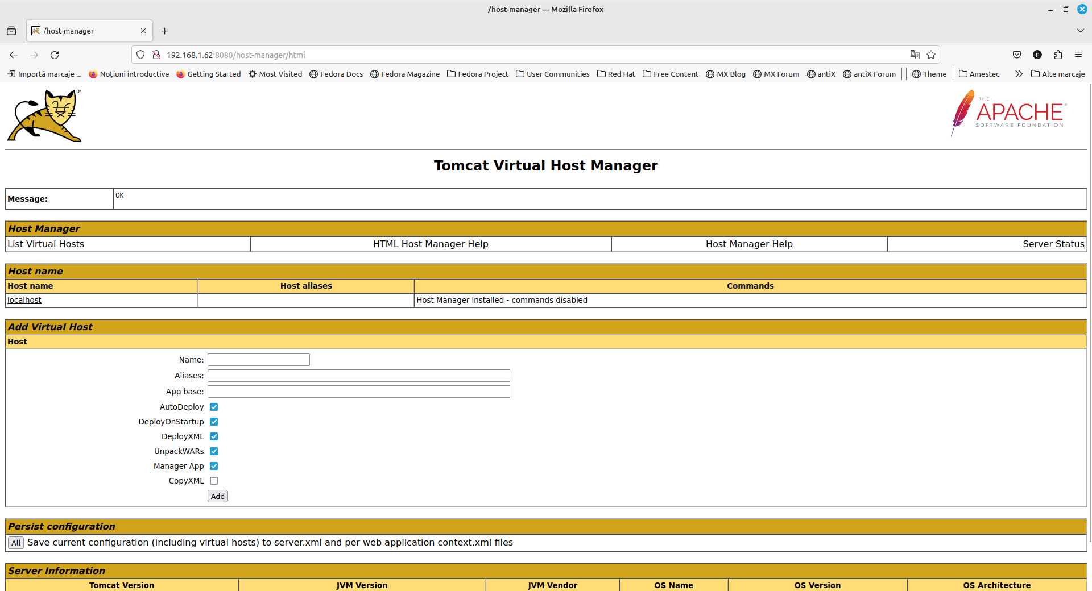Toggle the DeployOnStartup checkbox

(x=214, y=422)
